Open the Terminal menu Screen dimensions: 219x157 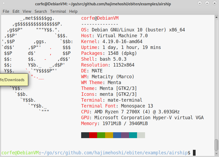click(x=58, y=11)
